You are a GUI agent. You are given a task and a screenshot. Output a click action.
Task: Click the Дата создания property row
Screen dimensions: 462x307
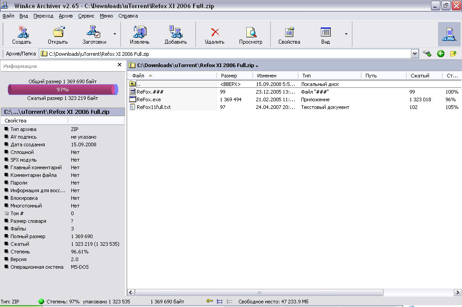click(63, 144)
